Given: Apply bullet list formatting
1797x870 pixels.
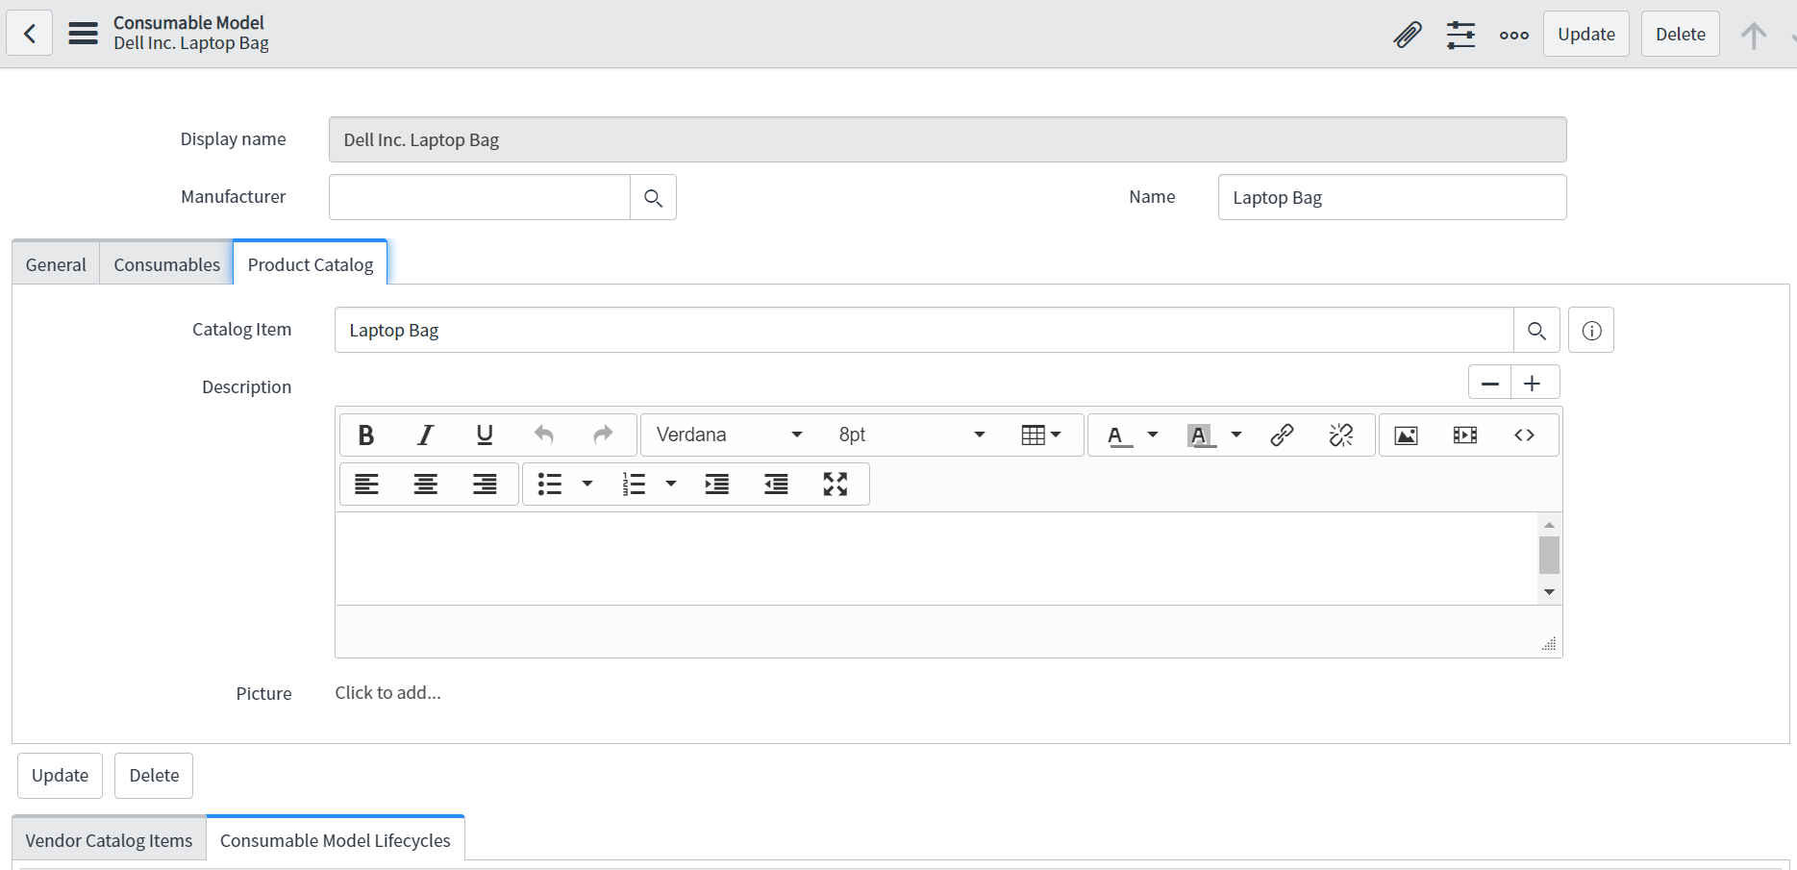Looking at the screenshot, I should pos(550,484).
